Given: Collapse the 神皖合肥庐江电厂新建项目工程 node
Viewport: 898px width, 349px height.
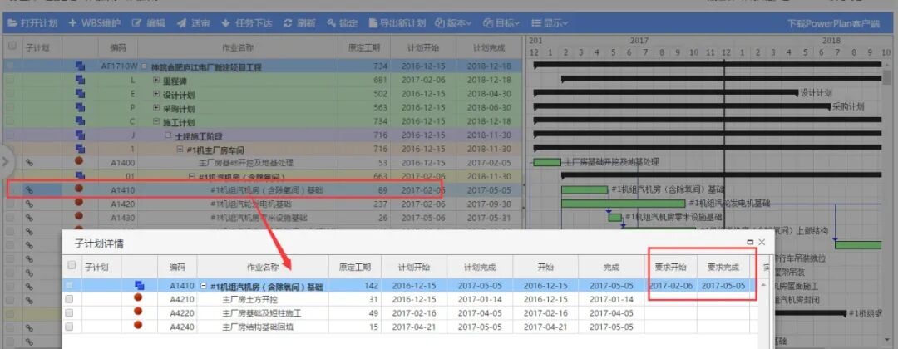Looking at the screenshot, I should coord(145,66).
